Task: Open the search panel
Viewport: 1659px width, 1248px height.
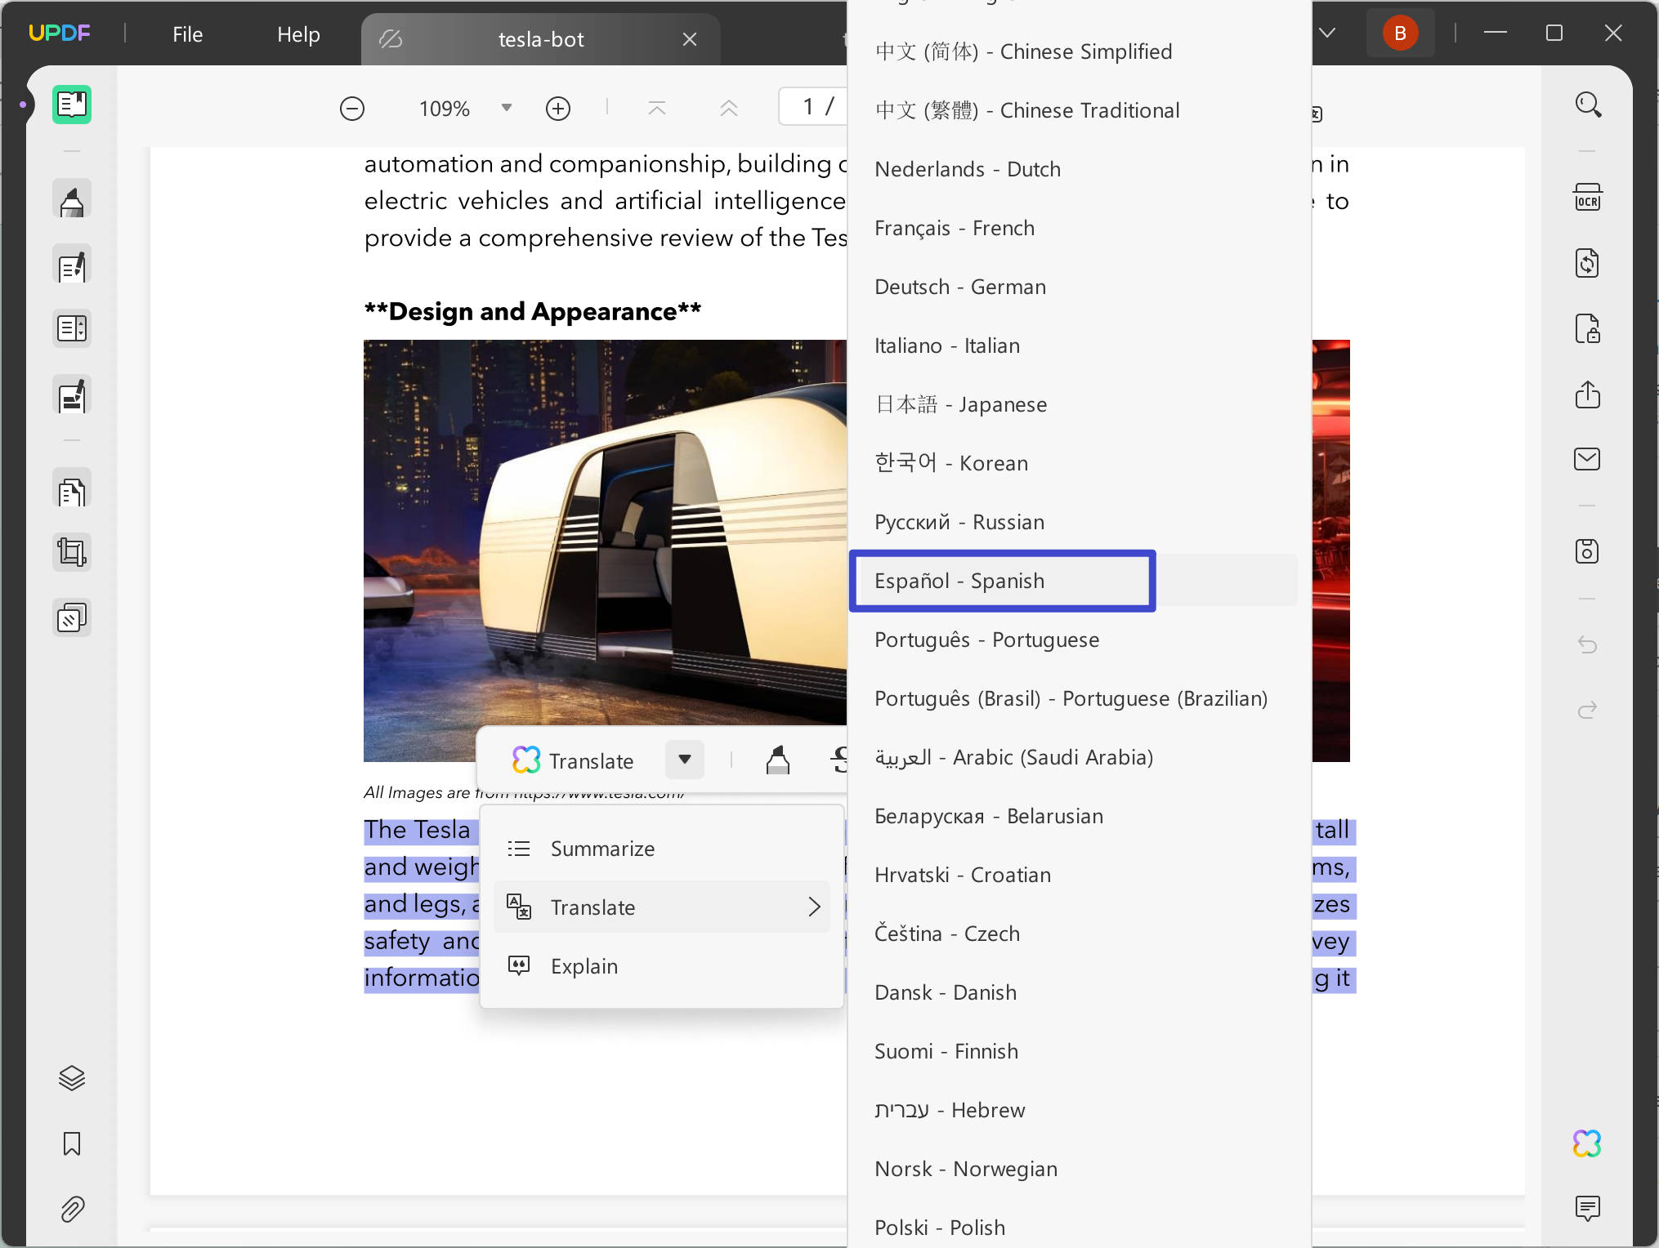Action: coord(1588,104)
